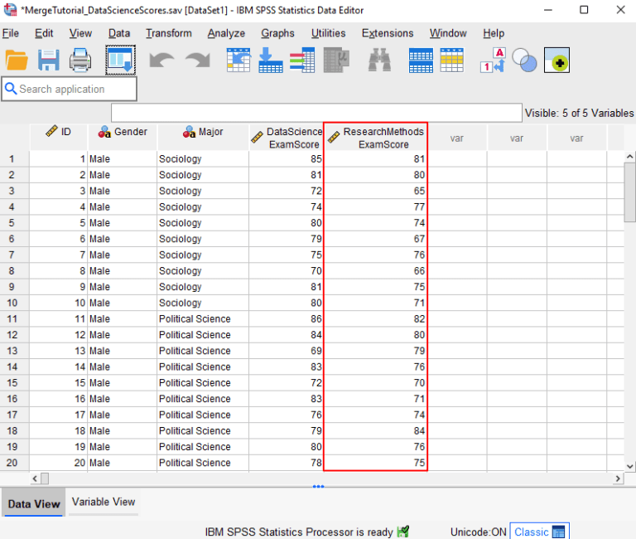Open the Recall recently used dialogs icon
The image size is (636, 539).
pyautogui.click(x=120, y=61)
